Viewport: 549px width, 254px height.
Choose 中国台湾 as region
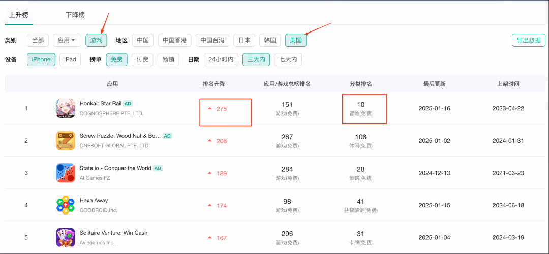(x=212, y=40)
